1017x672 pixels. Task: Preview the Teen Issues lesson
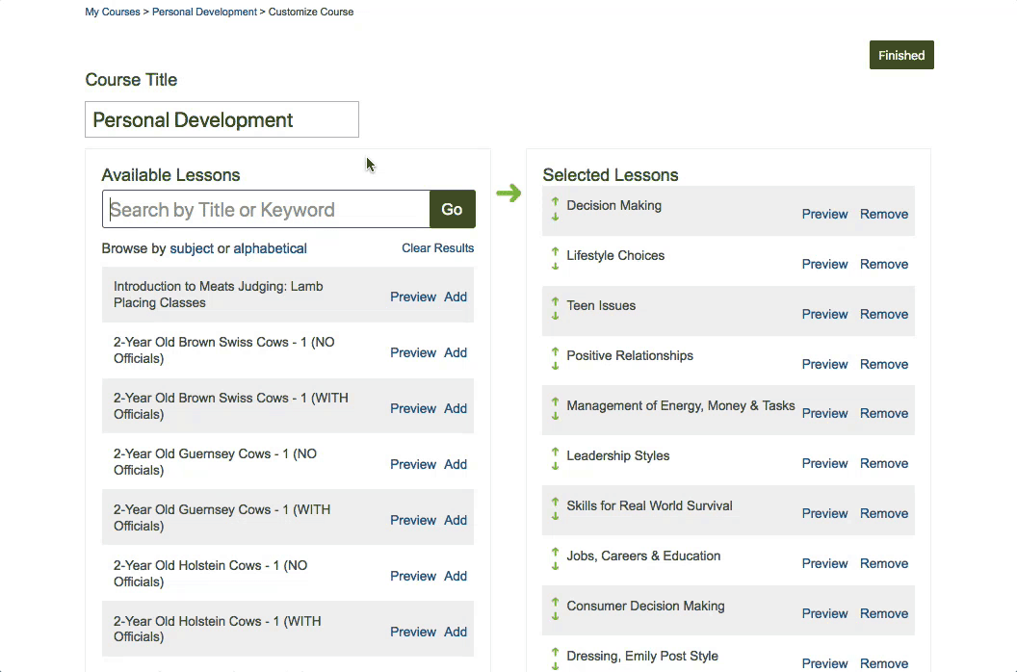pos(824,313)
